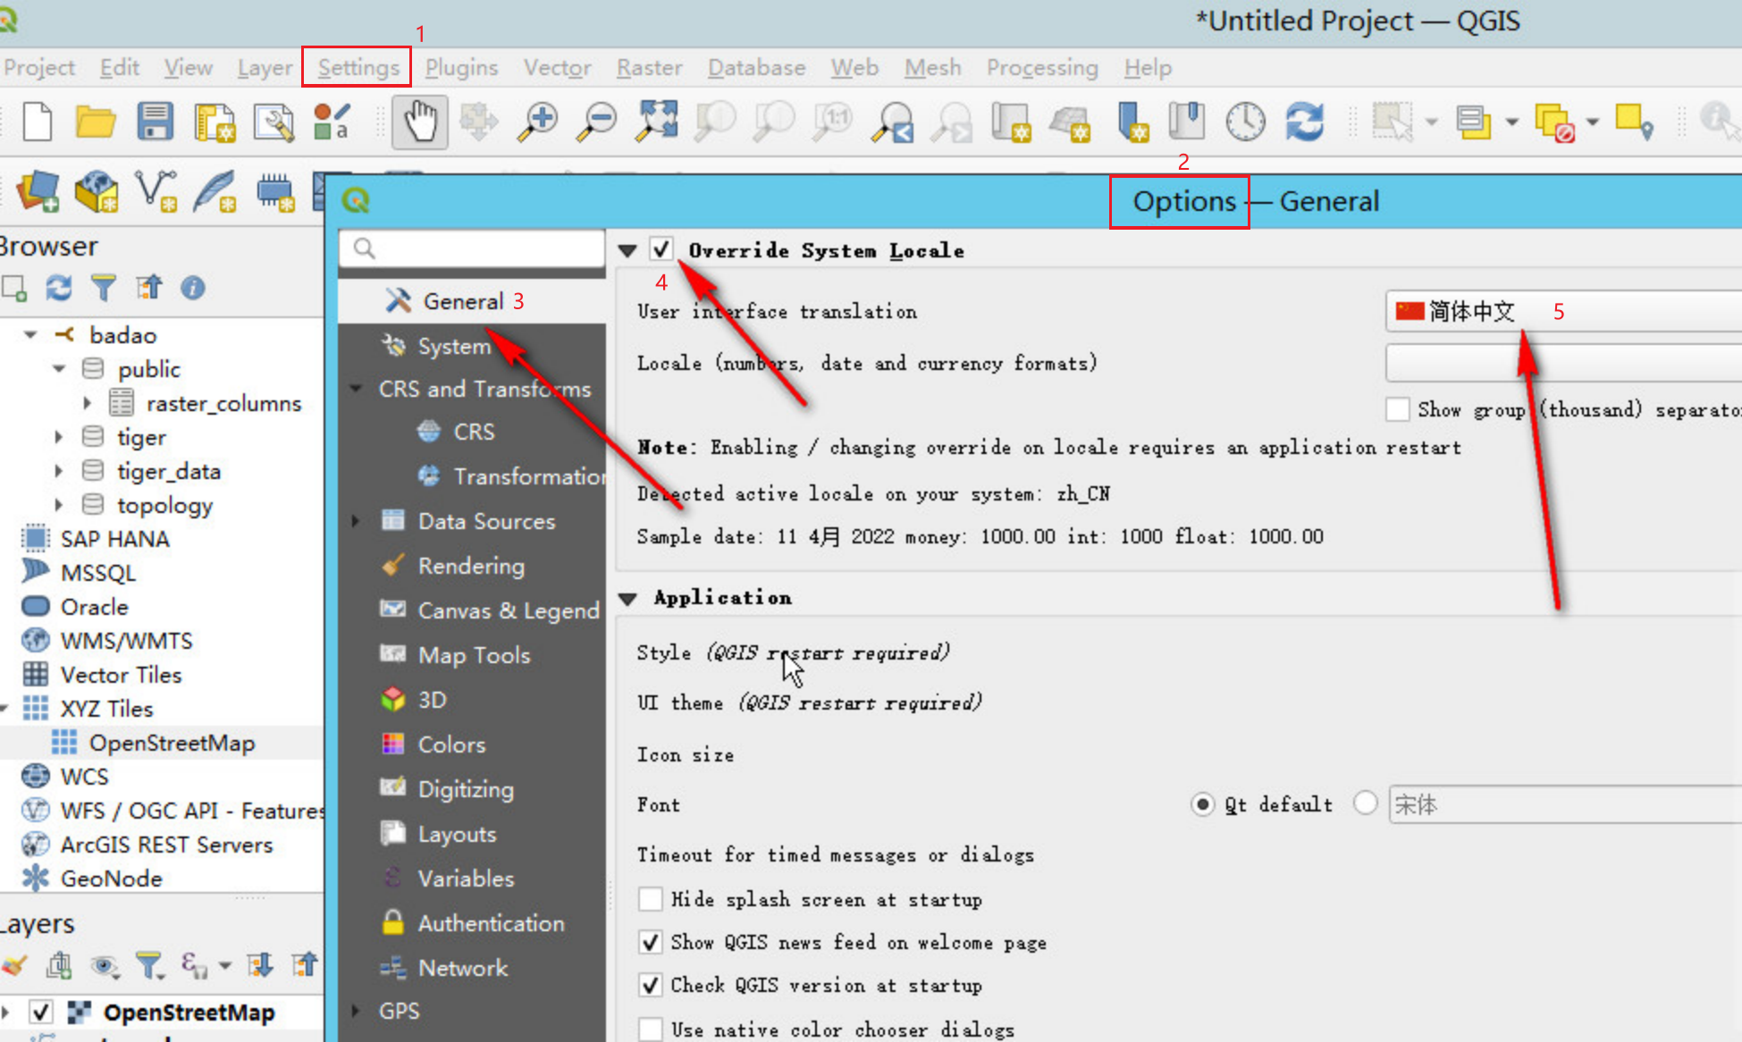Click the New Project icon

point(38,122)
